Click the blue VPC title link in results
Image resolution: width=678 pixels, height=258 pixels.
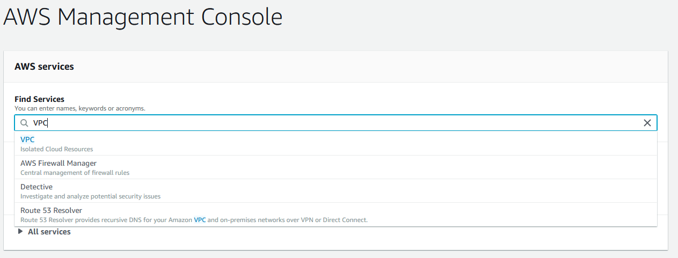coord(27,139)
